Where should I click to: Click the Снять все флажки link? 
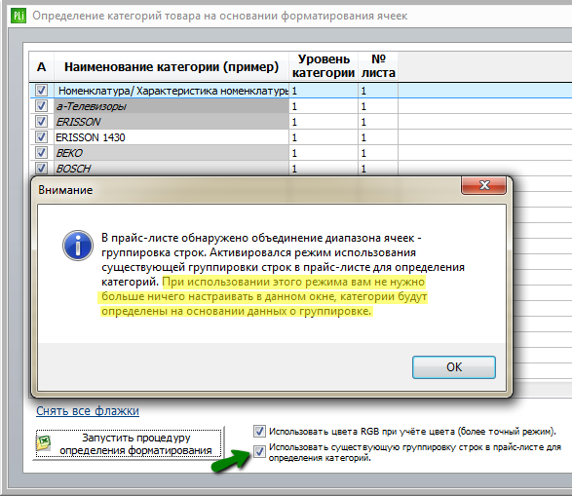(x=88, y=411)
